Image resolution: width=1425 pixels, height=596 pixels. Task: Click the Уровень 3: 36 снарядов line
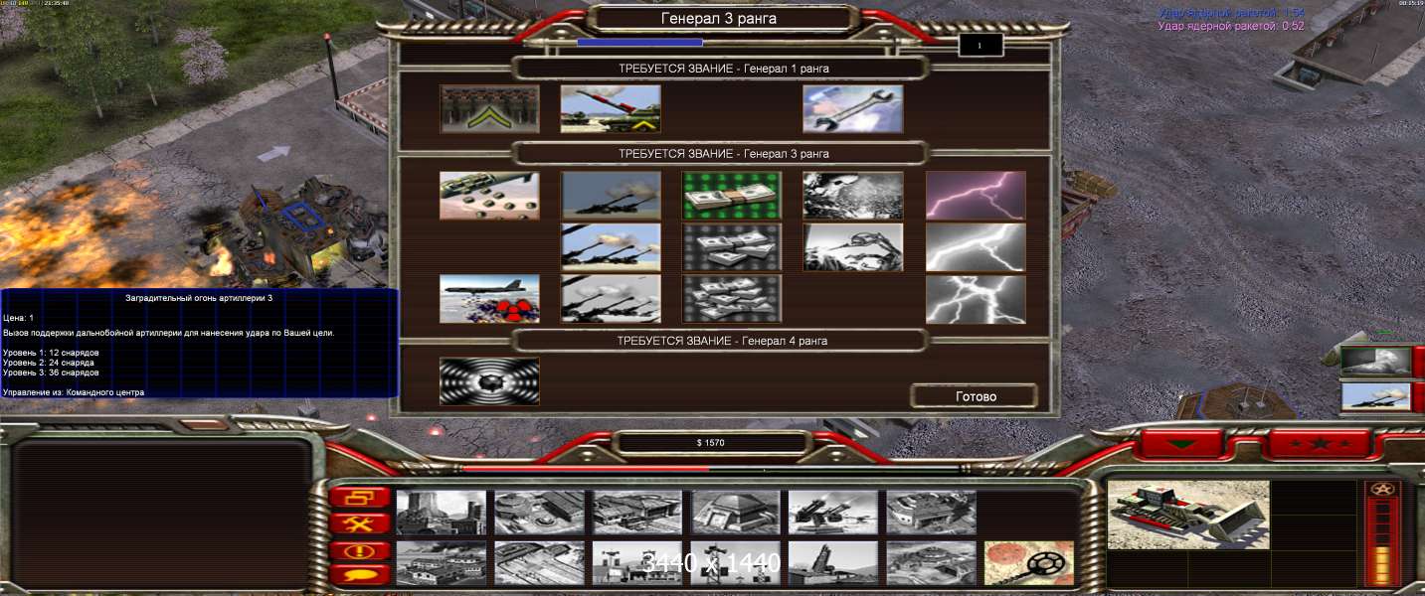[x=52, y=372]
